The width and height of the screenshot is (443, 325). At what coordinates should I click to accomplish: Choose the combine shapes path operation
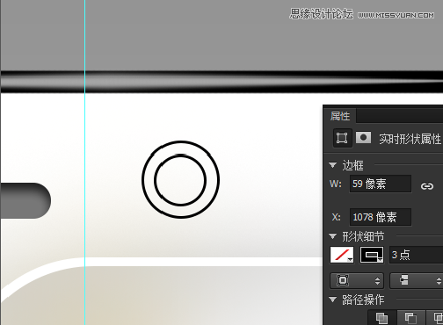point(382,318)
